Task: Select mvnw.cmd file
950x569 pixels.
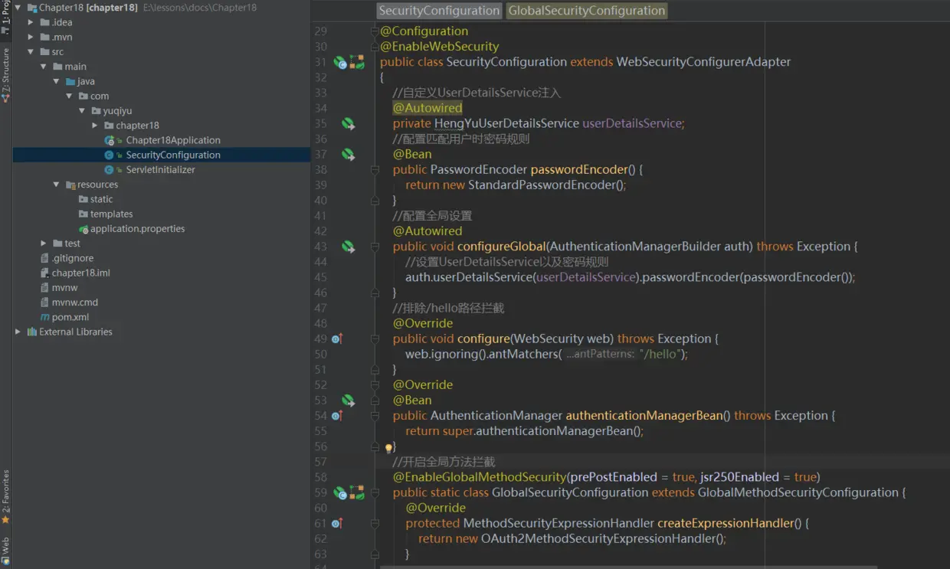Action: tap(75, 302)
